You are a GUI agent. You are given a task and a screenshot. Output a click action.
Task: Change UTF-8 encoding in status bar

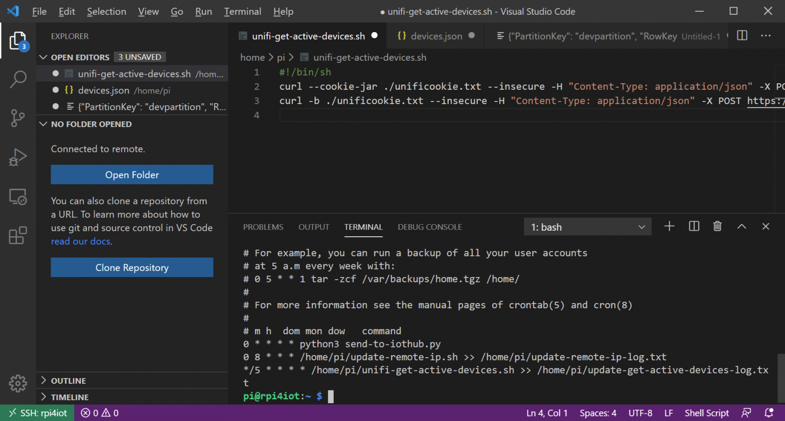tap(640, 413)
